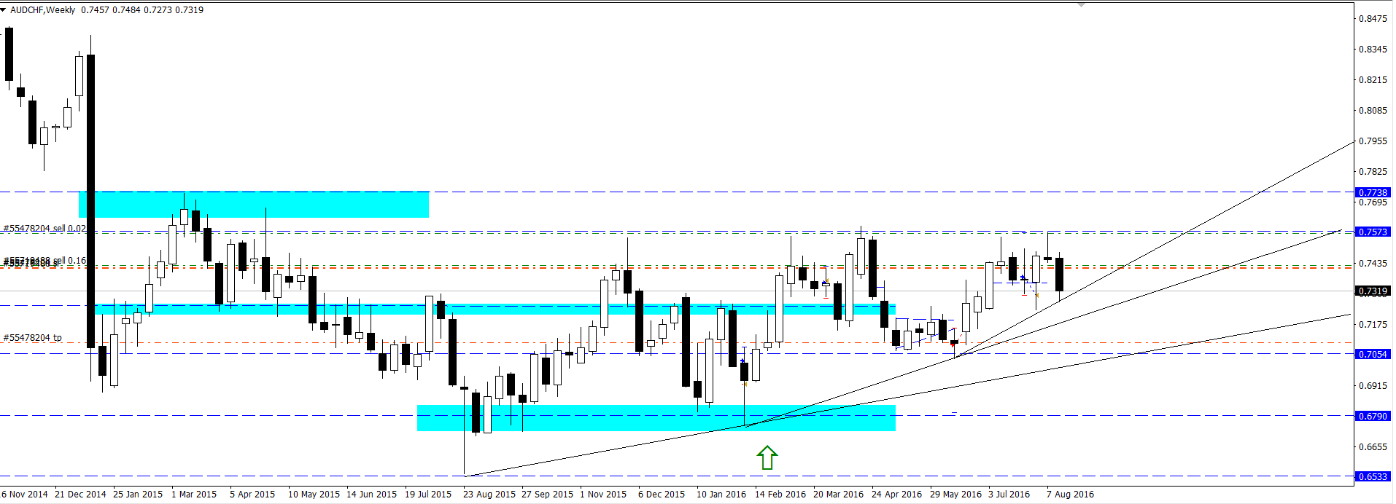
Task: Click the OHLC values 0.7457 0.7484 0.7273 0.7319
Action: click(x=142, y=10)
